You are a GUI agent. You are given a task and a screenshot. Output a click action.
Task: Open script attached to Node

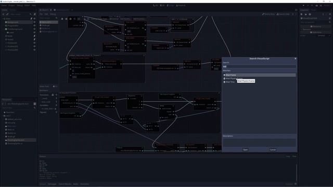pyautogui.click(x=35, y=36)
